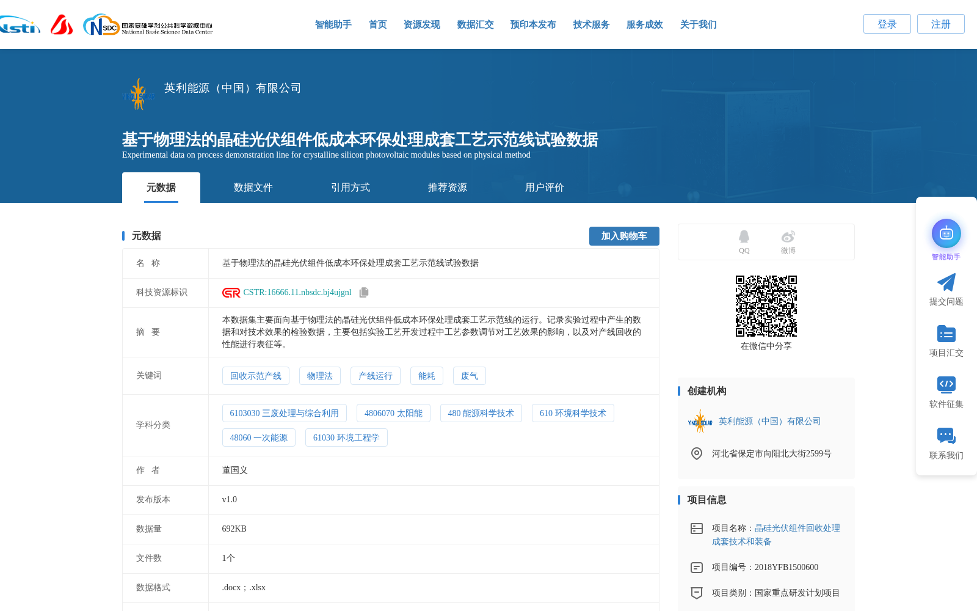977x611 pixels.
Task: Click subject tag 48060 一次能源
Action: click(259, 437)
